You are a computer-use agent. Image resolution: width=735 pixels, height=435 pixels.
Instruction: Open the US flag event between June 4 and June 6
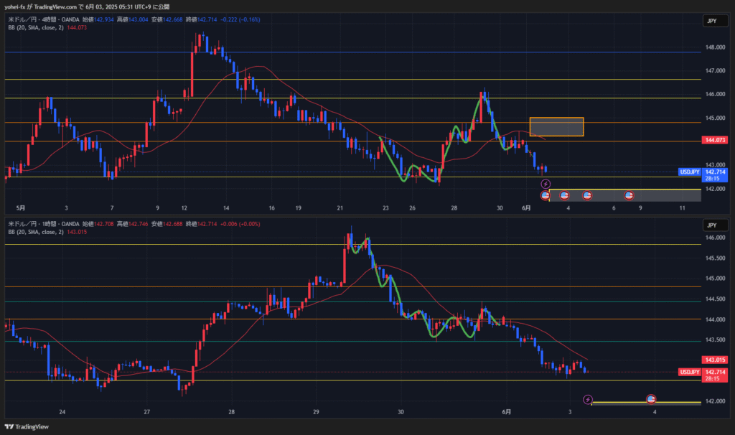click(x=587, y=195)
